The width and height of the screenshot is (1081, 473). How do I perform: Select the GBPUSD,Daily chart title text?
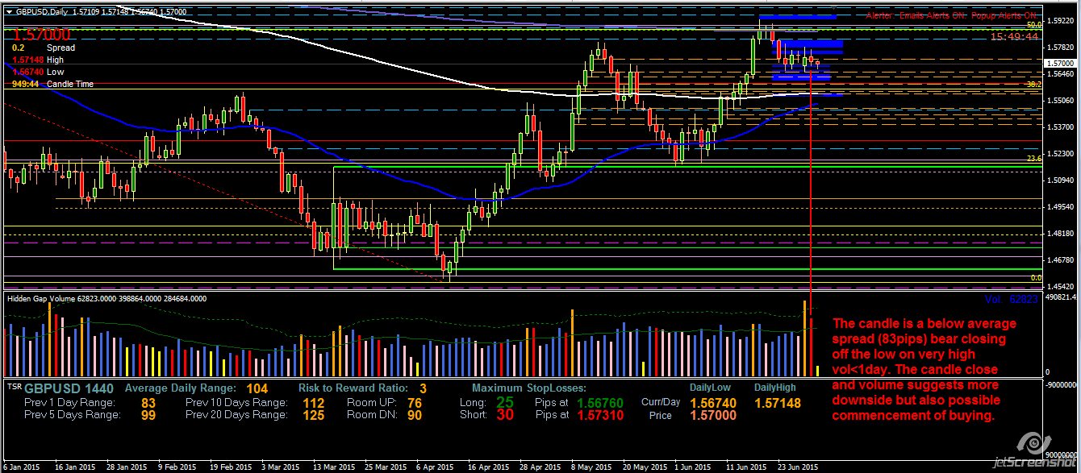point(40,13)
